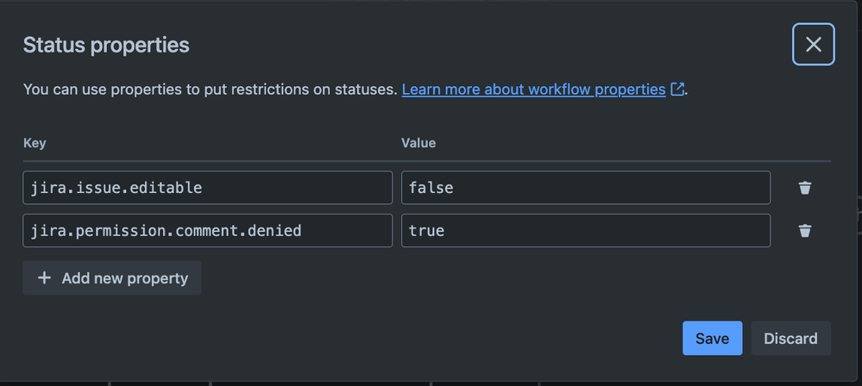862x386 pixels.
Task: Edit the value field containing false
Action: (x=586, y=188)
